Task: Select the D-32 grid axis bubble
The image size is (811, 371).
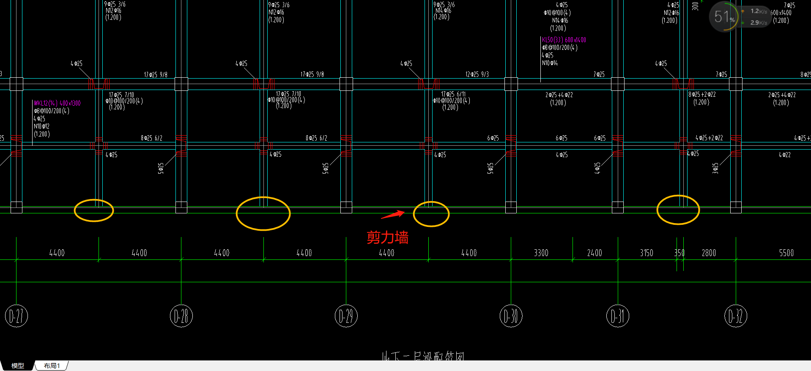Action: [x=736, y=316]
